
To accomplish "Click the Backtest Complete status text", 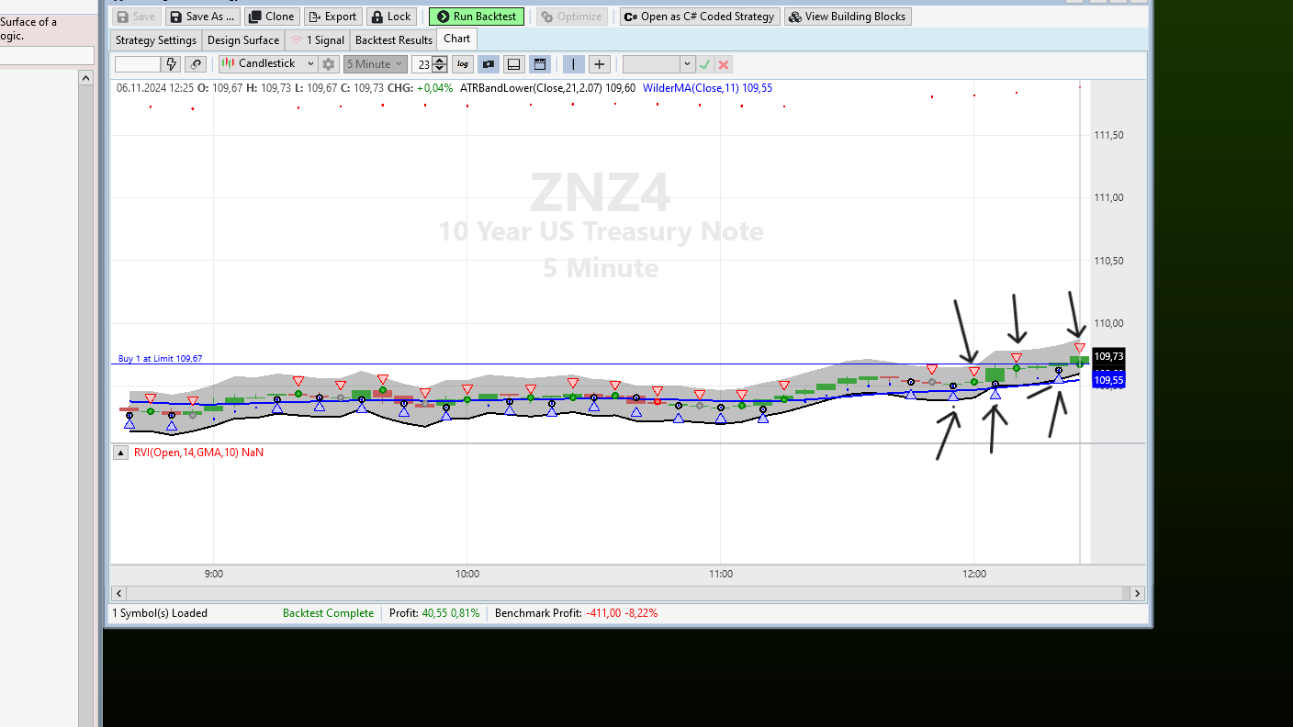I will (328, 613).
